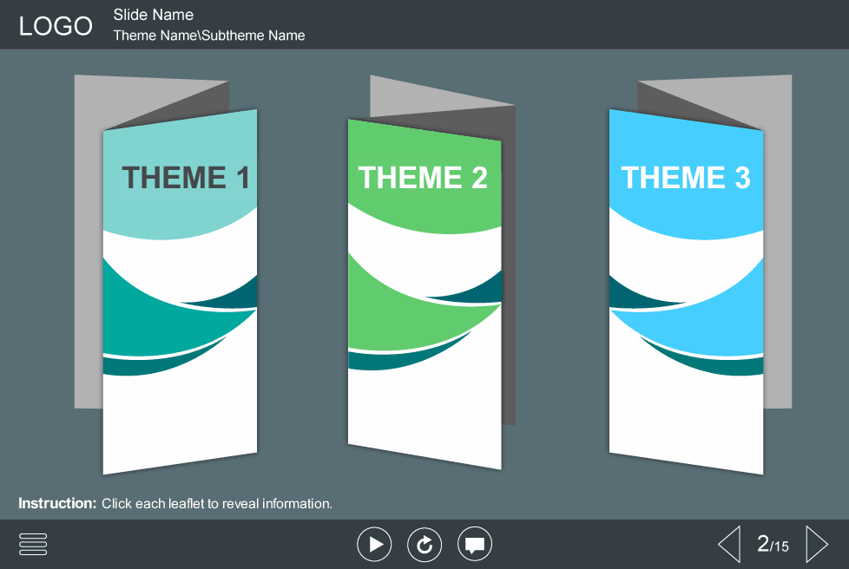Click gray back panel of Theme 1 leaflet
This screenshot has height=569, width=849.
click(x=88, y=260)
